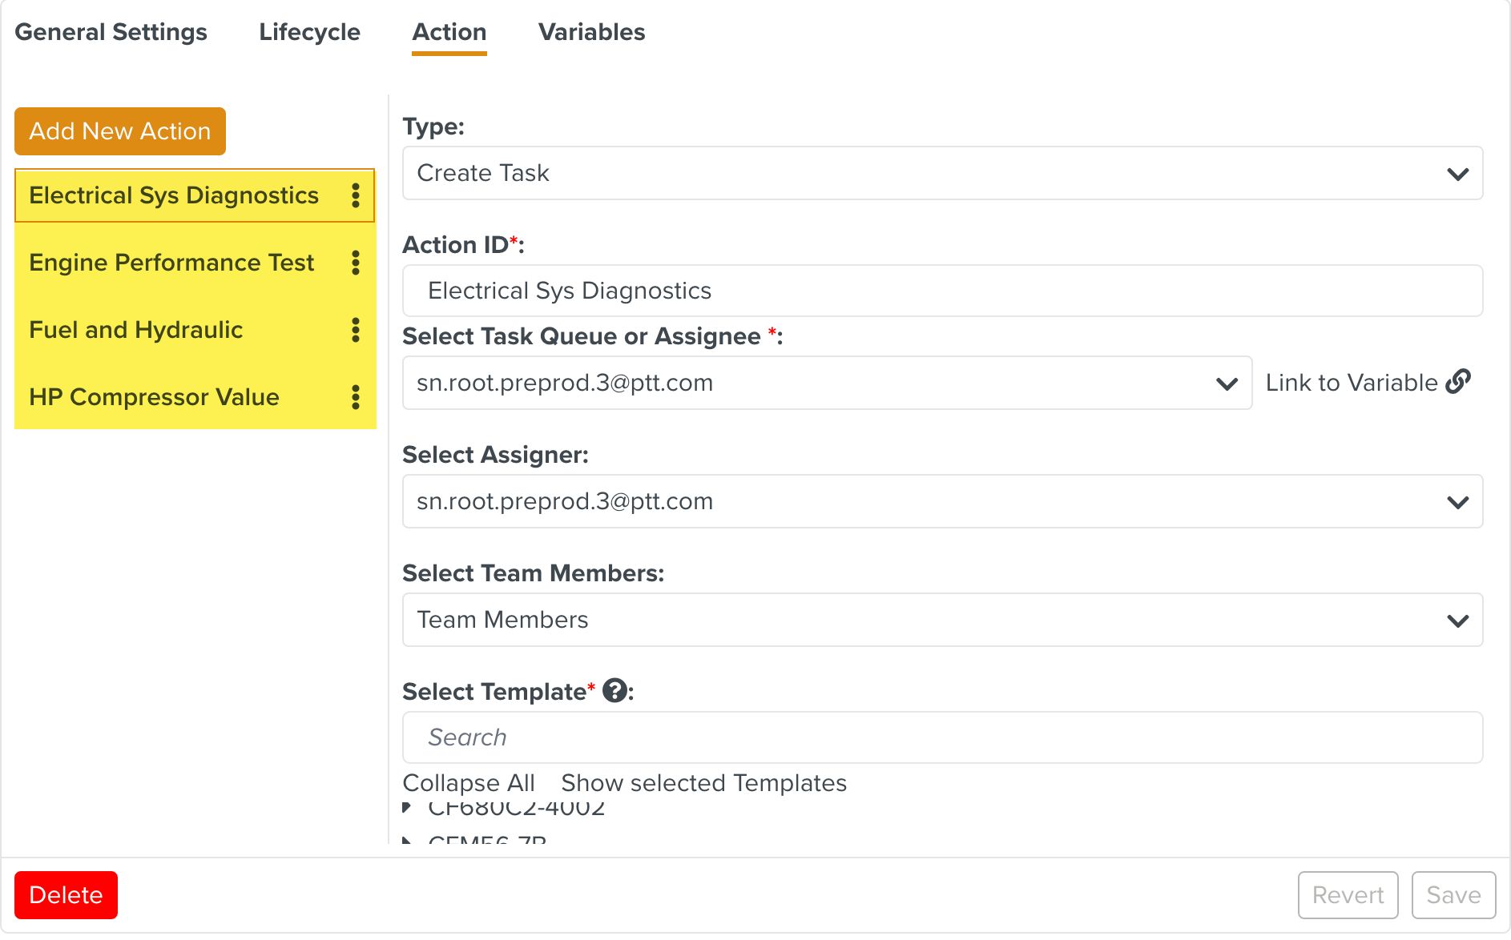Expand the Select Assigner dropdown
The height and width of the screenshot is (940, 1511).
[942, 501]
